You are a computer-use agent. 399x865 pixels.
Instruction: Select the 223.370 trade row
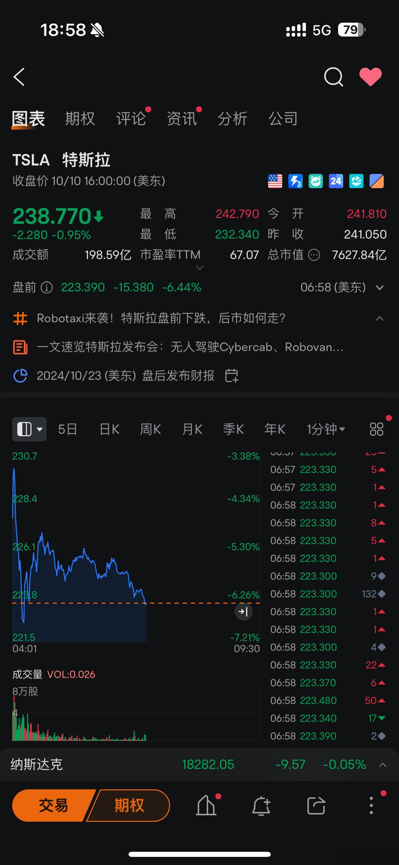coord(328,683)
